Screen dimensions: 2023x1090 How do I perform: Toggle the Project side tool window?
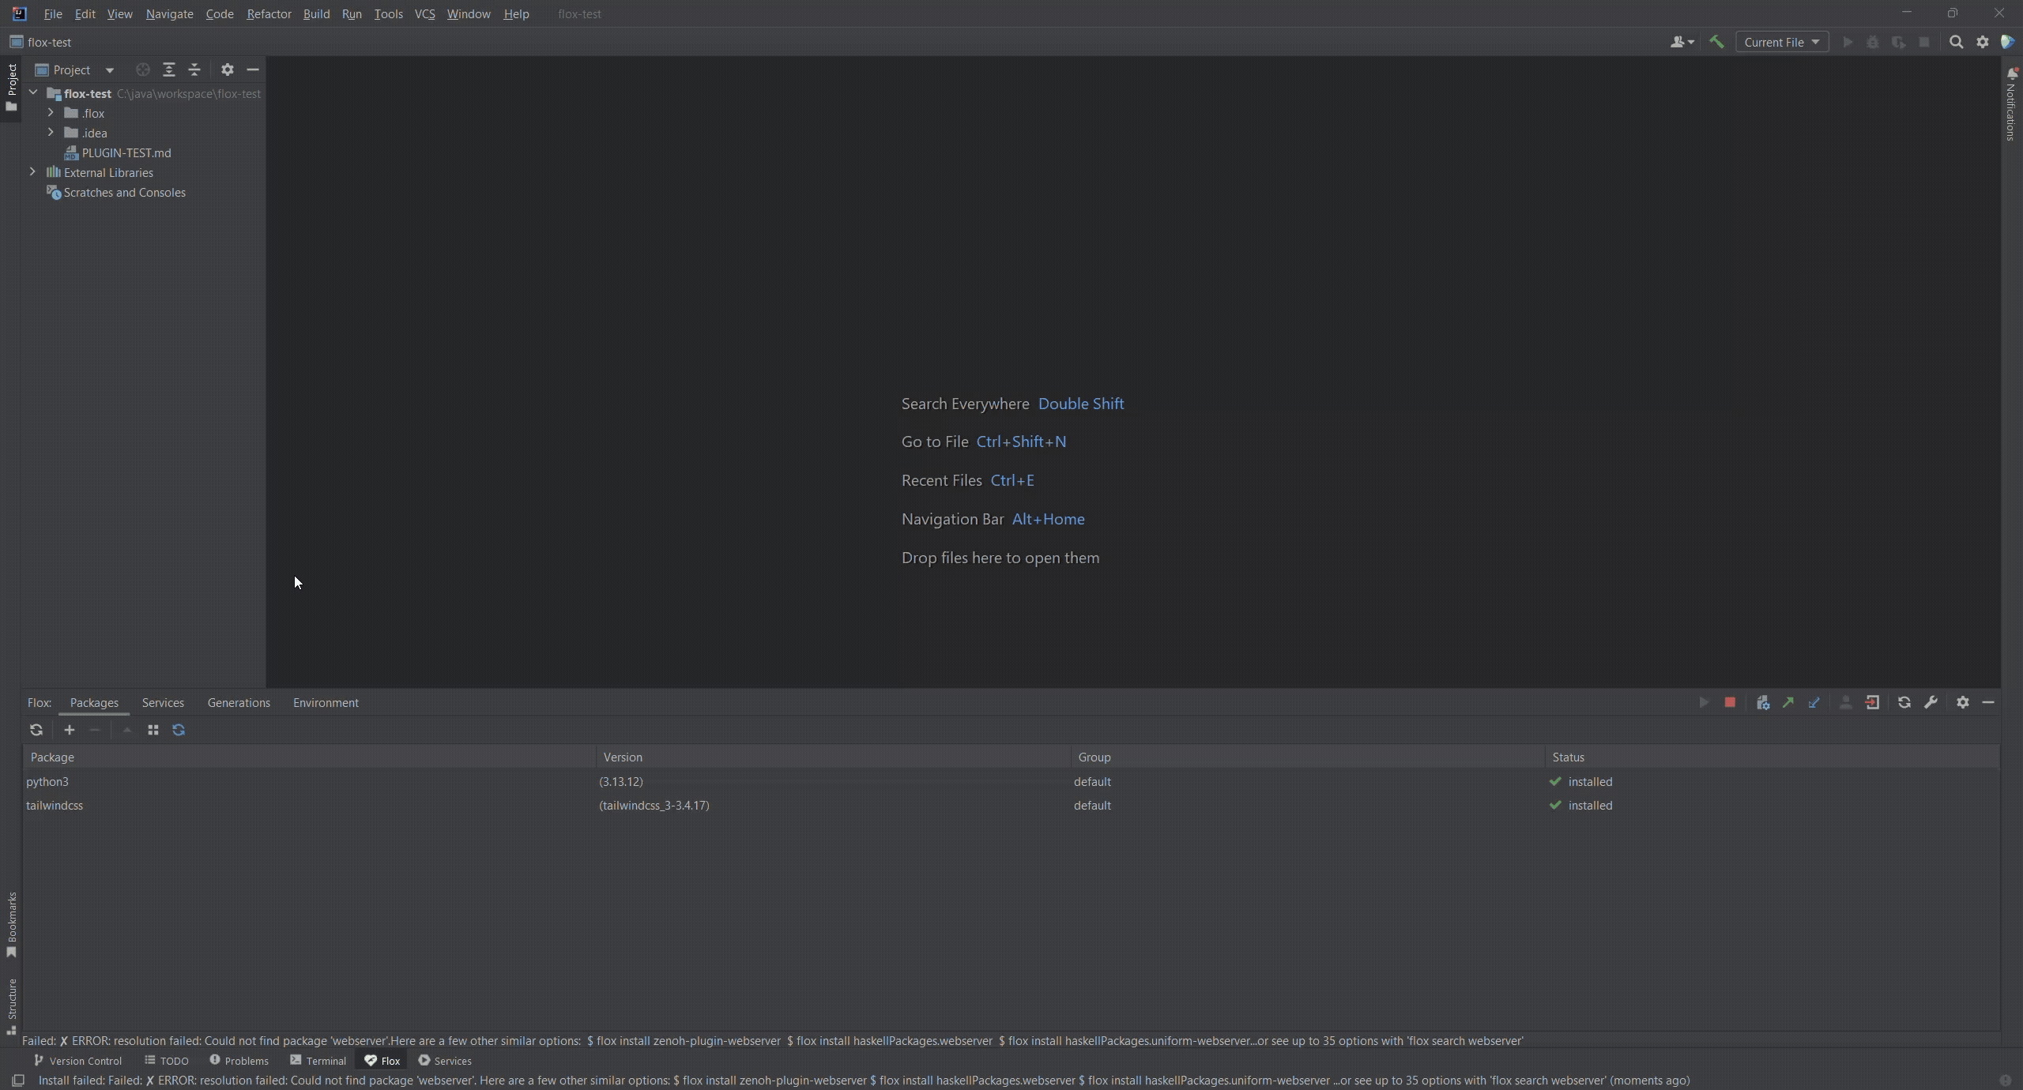(11, 88)
